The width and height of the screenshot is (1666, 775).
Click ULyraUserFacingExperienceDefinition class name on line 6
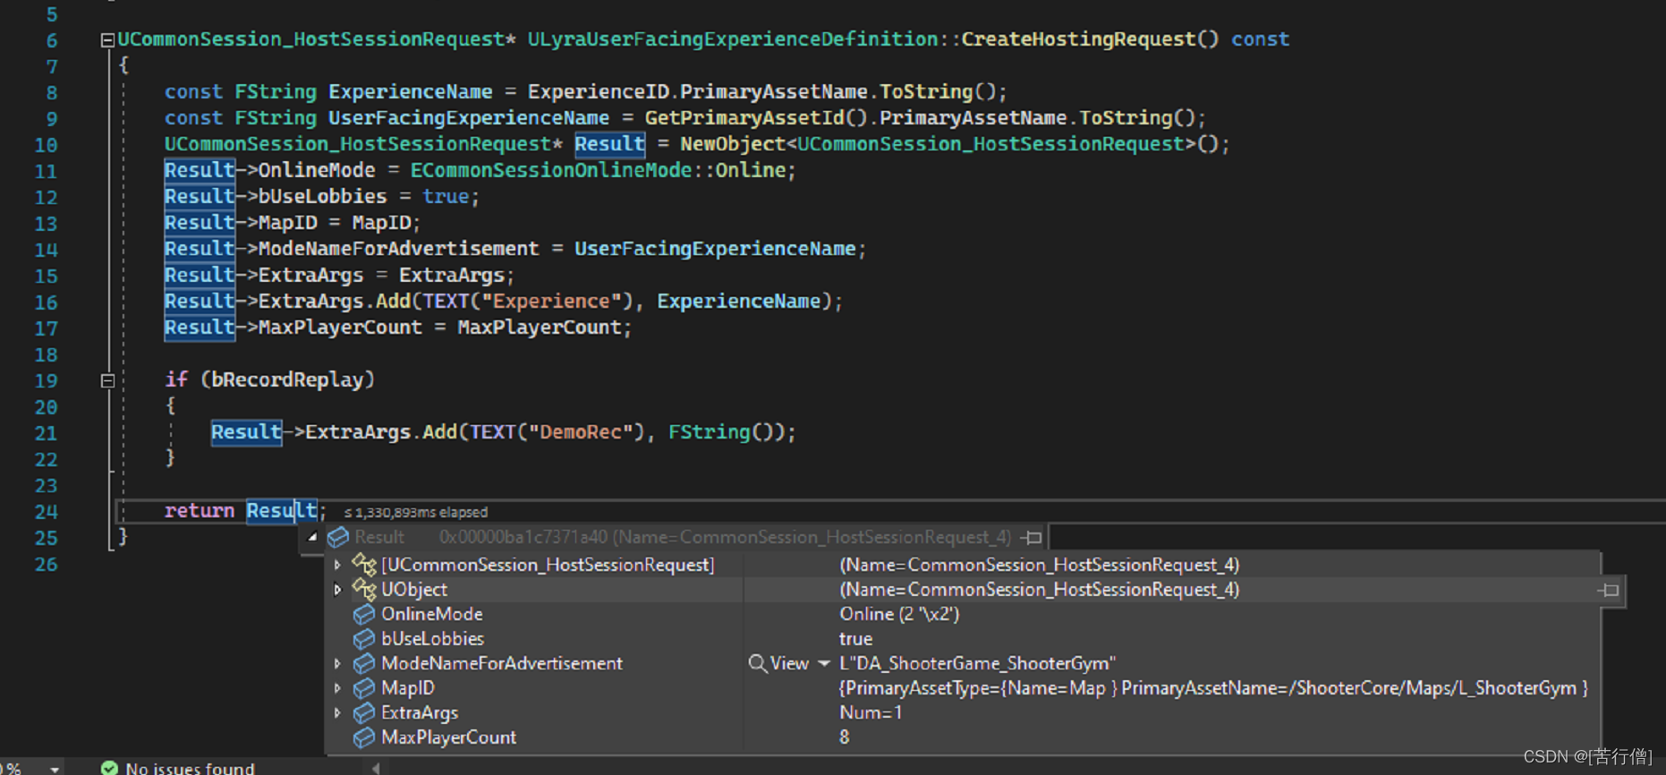point(733,39)
